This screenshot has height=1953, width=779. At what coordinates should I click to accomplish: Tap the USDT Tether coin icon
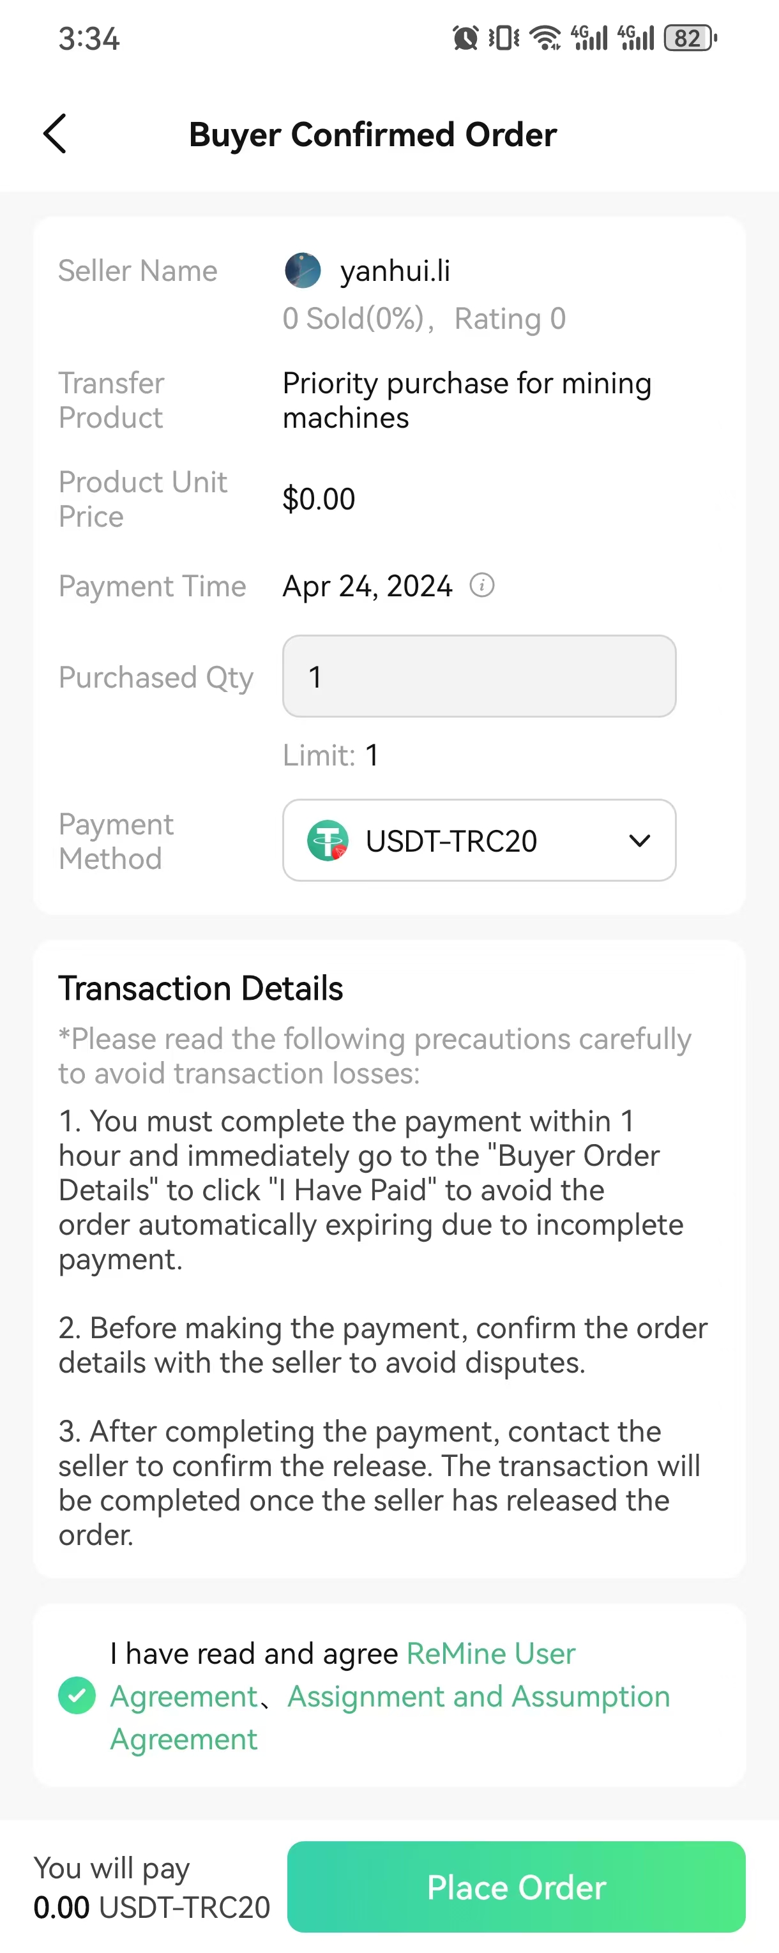328,841
